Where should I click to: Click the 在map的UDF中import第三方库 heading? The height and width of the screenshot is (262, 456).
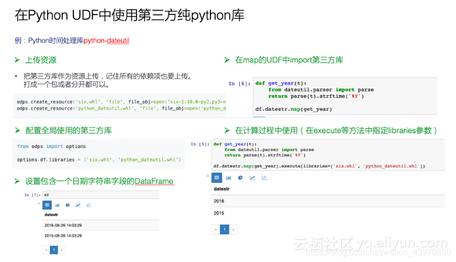point(289,60)
